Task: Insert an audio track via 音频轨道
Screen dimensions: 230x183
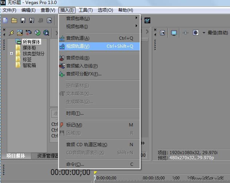Action: [99, 38]
